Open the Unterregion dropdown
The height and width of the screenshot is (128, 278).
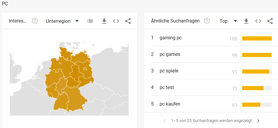pos(62,21)
